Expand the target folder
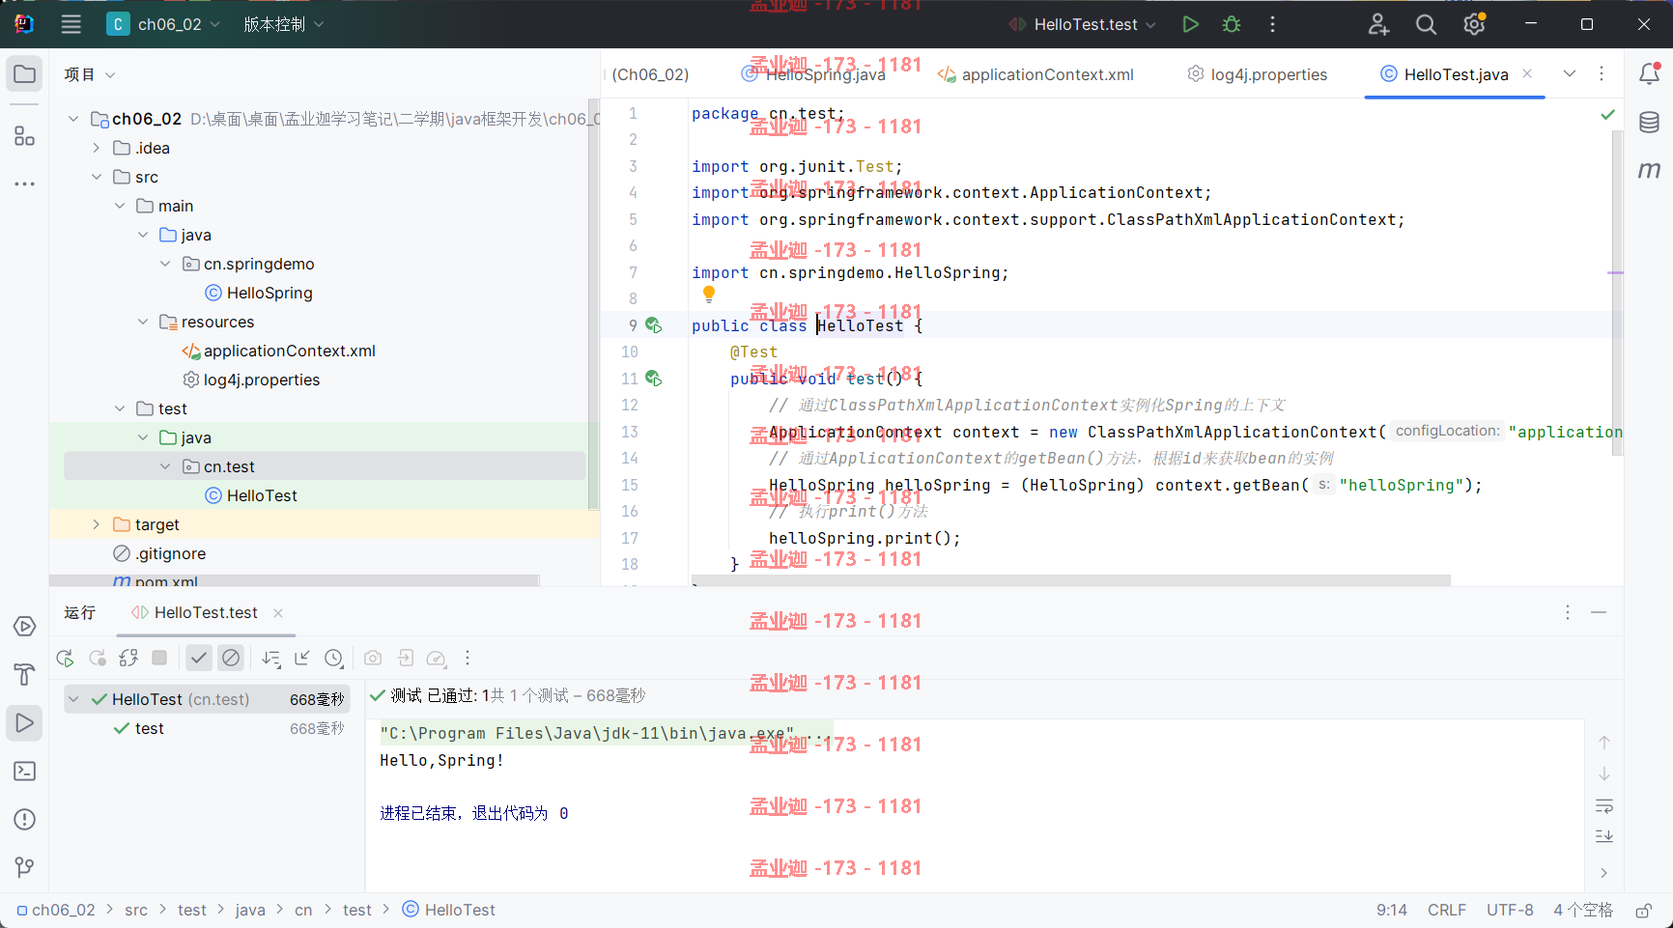The image size is (1673, 928). point(96,524)
